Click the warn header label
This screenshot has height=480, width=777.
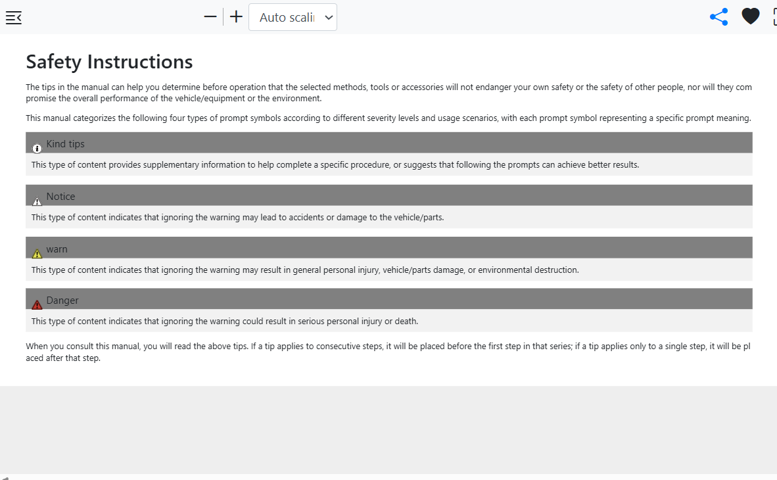[57, 249]
